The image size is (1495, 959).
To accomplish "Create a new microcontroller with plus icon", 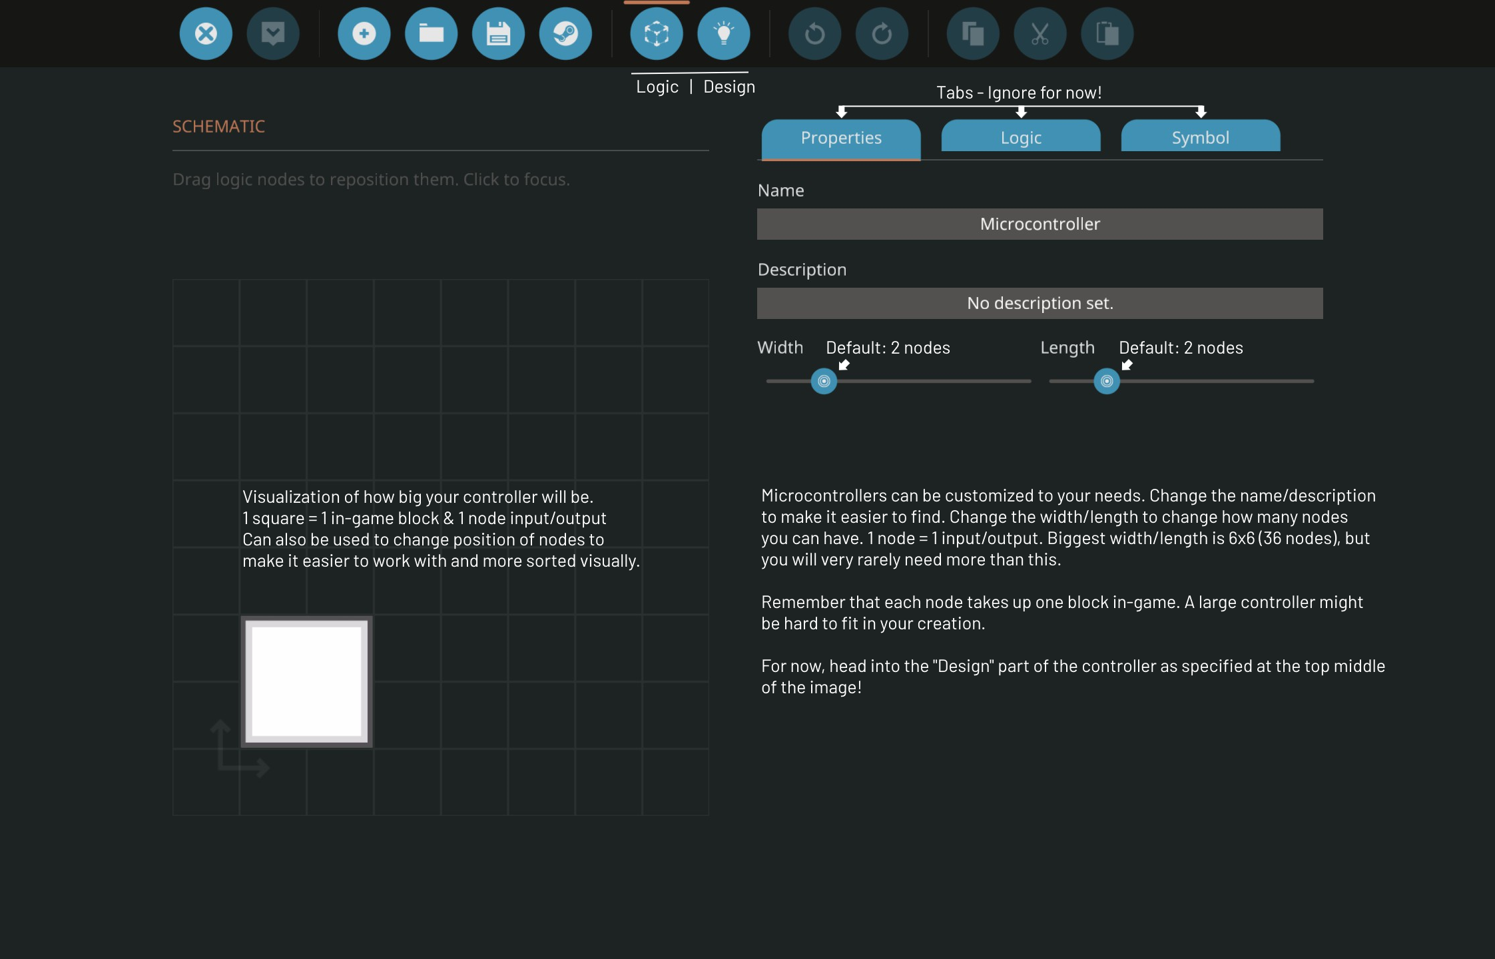I will tap(364, 33).
